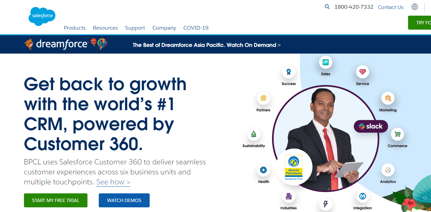Open the Company menu
Image resolution: width=431 pixels, height=212 pixels.
coord(164,28)
